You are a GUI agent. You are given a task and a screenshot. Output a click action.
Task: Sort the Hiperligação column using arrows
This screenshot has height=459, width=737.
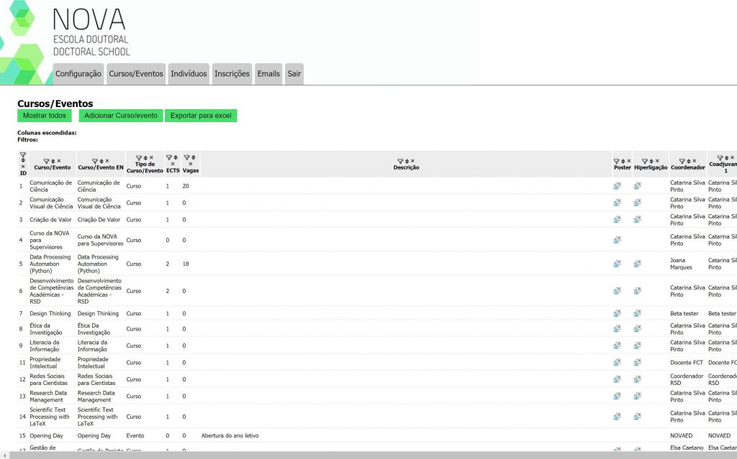(x=651, y=161)
